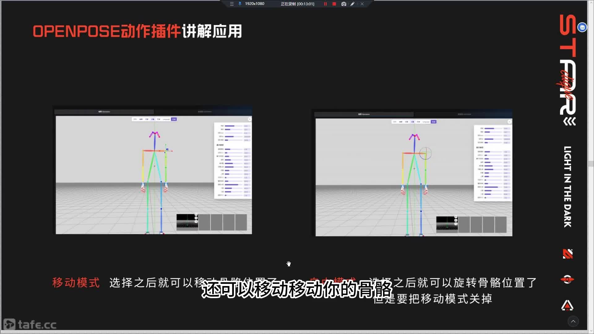Click the scroll-to-top round arrow button
594x334 pixels.
[573, 321]
